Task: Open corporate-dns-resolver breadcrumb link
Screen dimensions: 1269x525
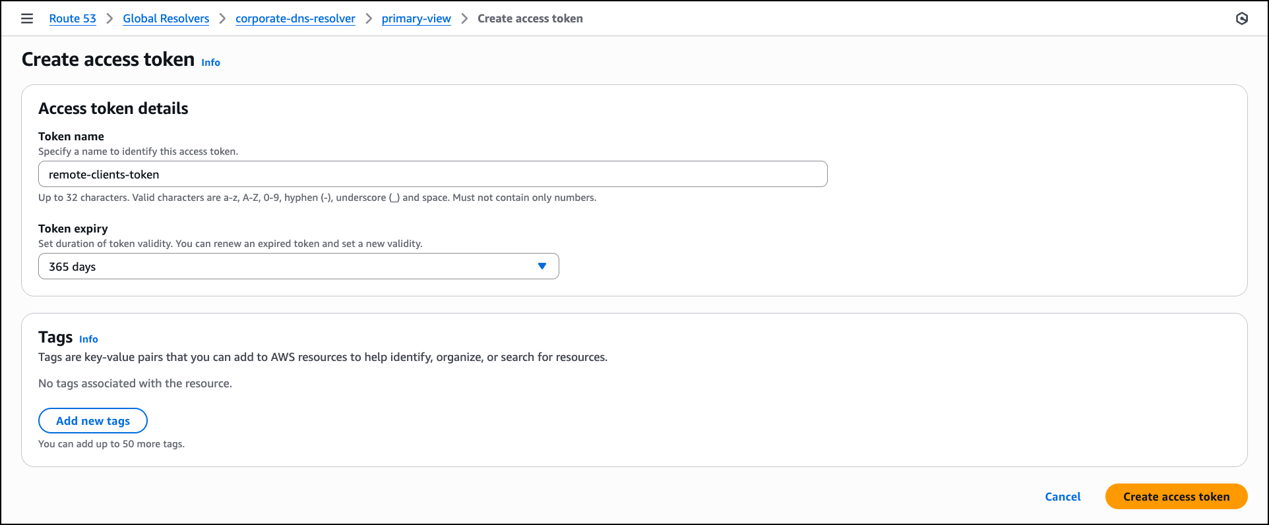Action: (x=295, y=18)
